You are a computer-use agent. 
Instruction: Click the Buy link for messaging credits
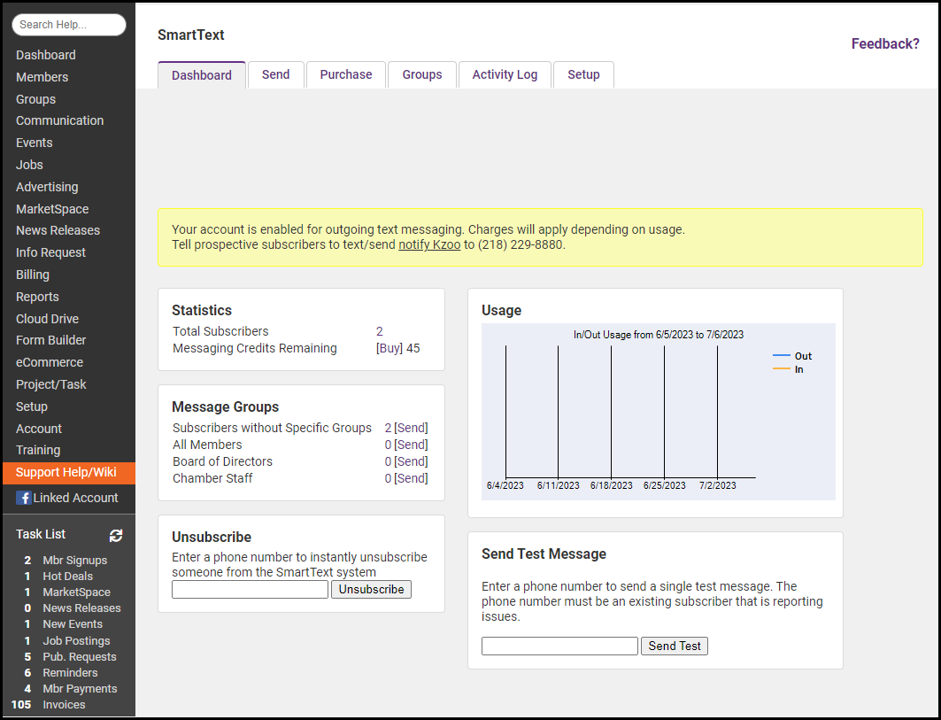(389, 348)
